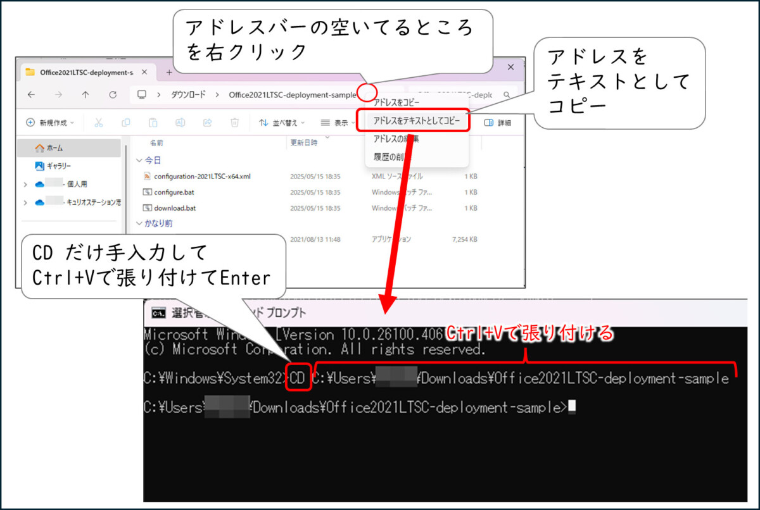This screenshot has width=760, height=510.
Task: Close the Office2021LTSC-deployment-s tab
Action: click(144, 72)
